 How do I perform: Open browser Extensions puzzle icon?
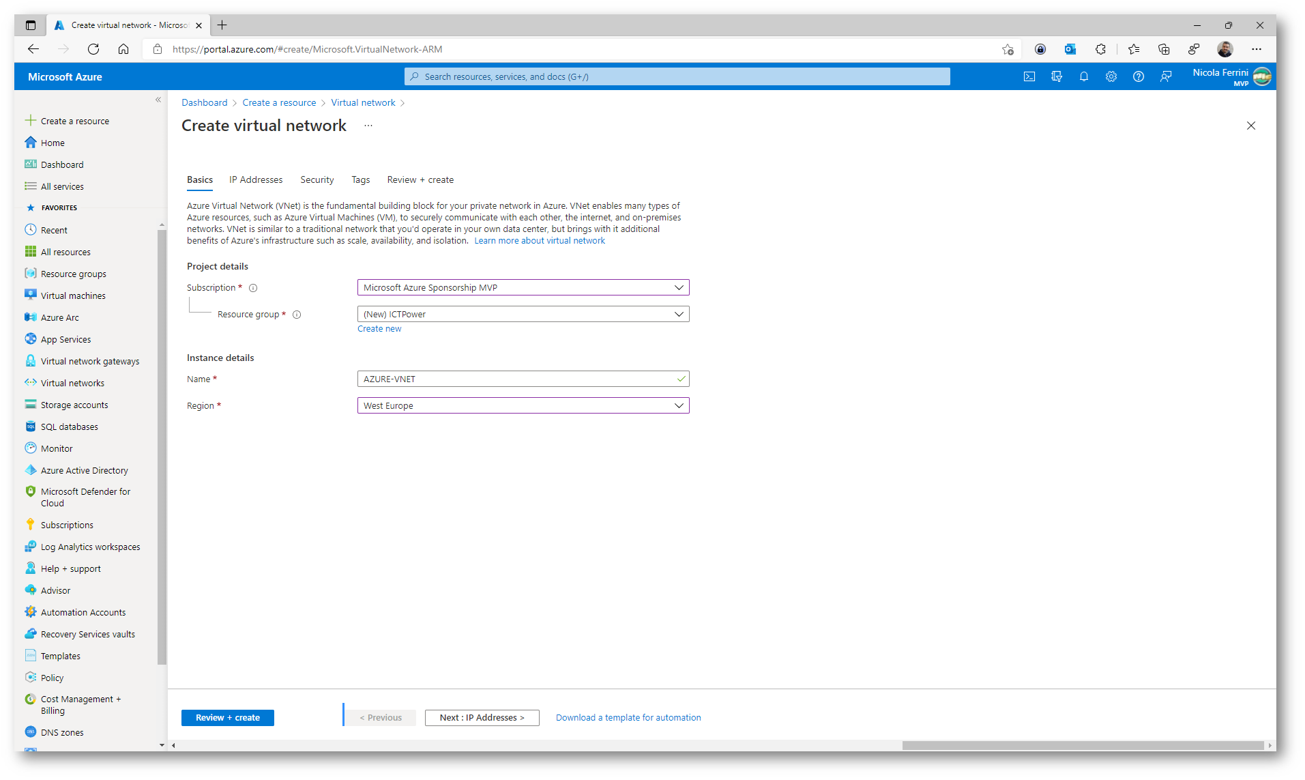1100,49
